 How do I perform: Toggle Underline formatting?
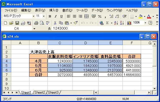point(61,16)
